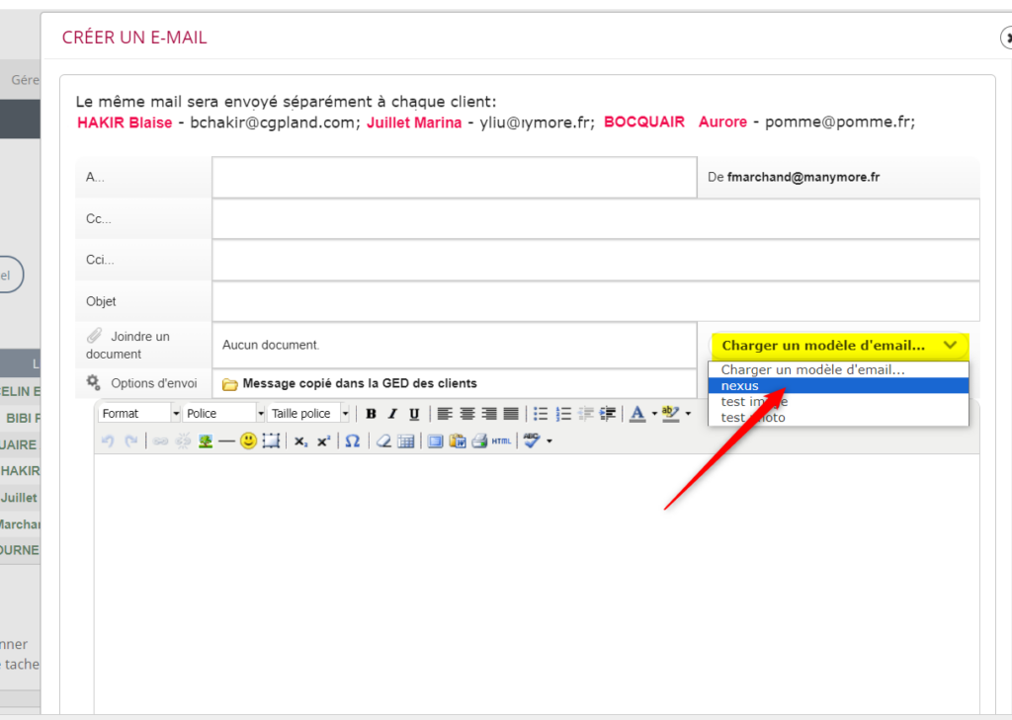Click into the Objet subject field
This screenshot has height=720, width=1012.
pyautogui.click(x=595, y=301)
